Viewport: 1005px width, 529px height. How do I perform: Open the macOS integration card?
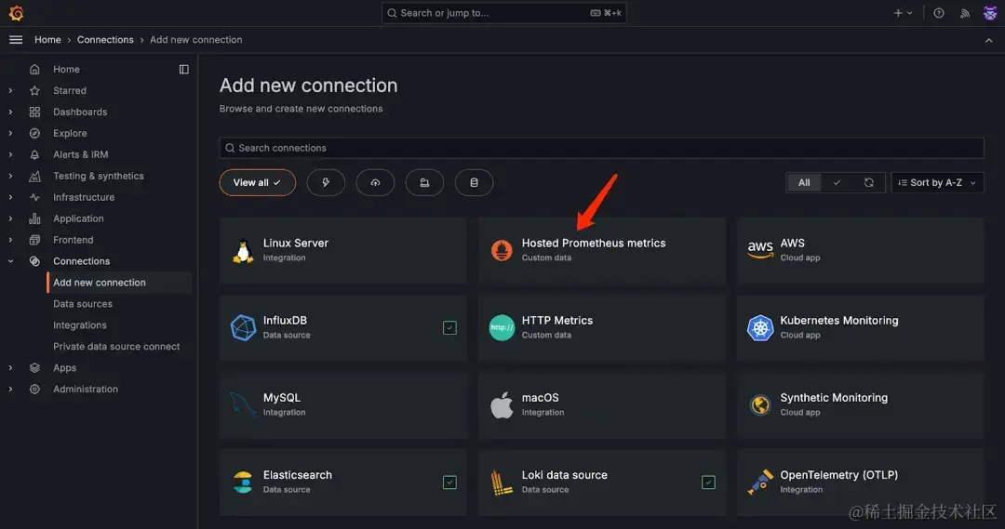pos(602,405)
